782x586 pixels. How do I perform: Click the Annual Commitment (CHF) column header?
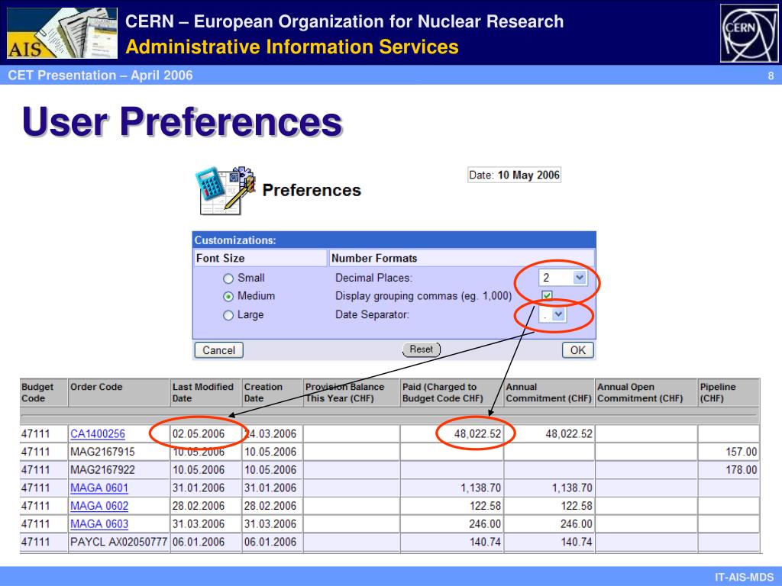tap(549, 393)
